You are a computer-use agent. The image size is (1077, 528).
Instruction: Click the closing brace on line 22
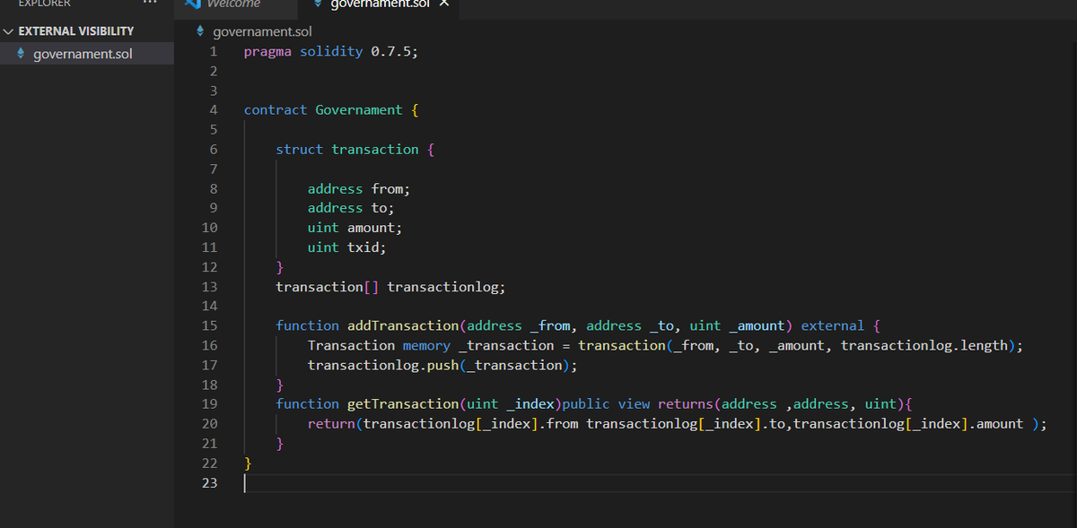(249, 463)
